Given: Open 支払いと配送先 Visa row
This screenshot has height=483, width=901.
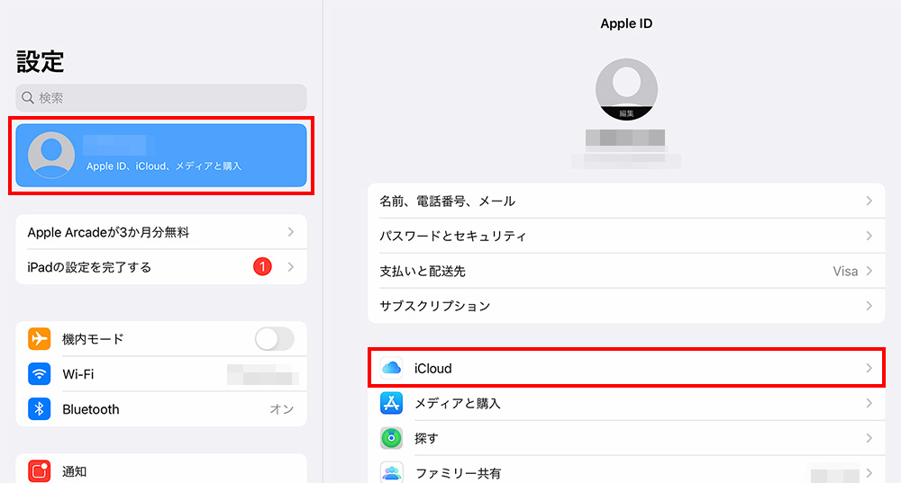Looking at the screenshot, I should (626, 271).
